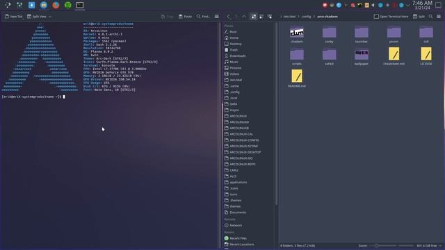Open a New Tab in Konsole
Viewport: 445px width, 250px height.
pyautogui.click(x=13, y=17)
